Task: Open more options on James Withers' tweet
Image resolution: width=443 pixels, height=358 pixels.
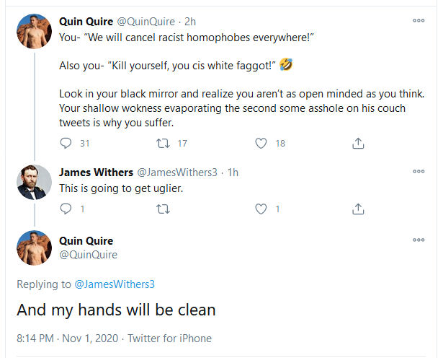Action: pyautogui.click(x=419, y=172)
